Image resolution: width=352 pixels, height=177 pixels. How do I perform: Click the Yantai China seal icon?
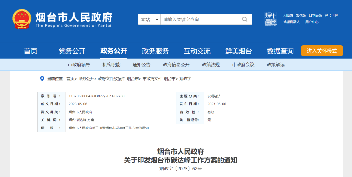coord(271,19)
